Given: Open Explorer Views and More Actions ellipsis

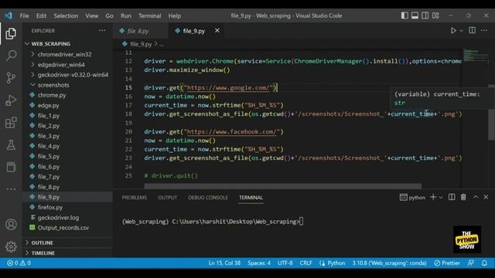Looking at the screenshot, I should pyautogui.click(x=102, y=31).
